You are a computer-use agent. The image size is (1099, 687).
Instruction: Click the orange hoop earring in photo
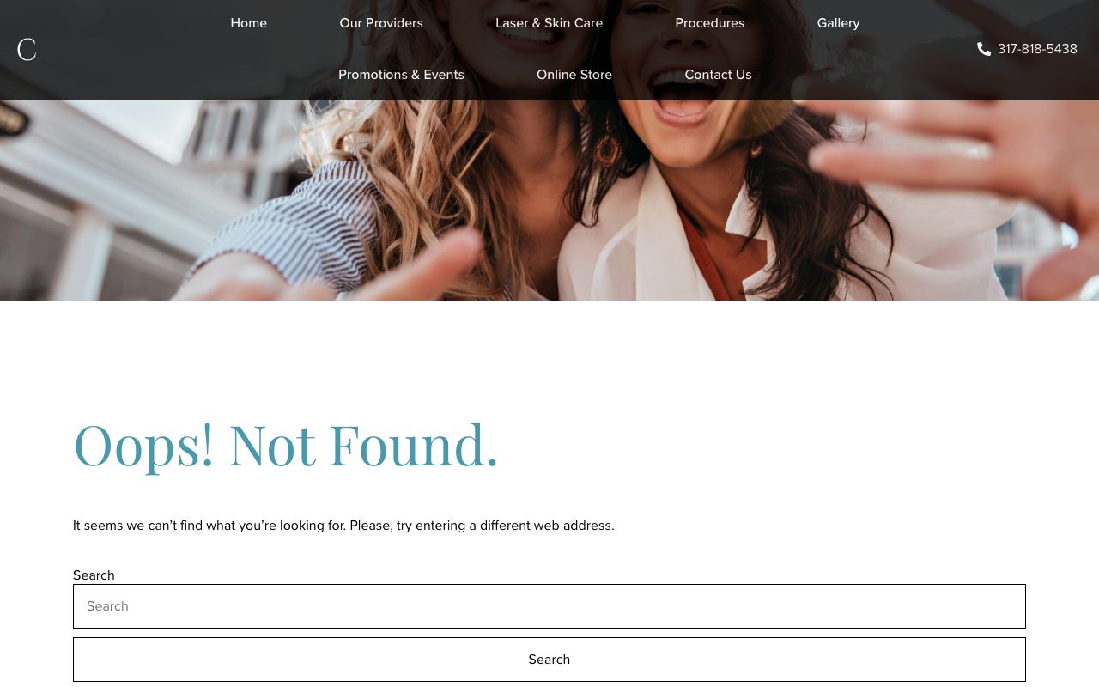608,148
